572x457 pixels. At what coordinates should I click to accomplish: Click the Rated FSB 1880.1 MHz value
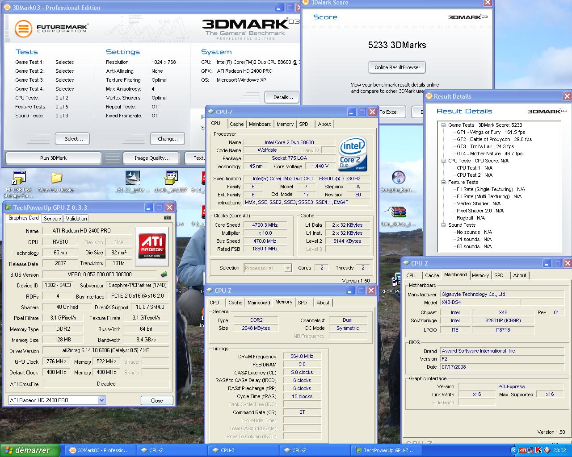265,249
